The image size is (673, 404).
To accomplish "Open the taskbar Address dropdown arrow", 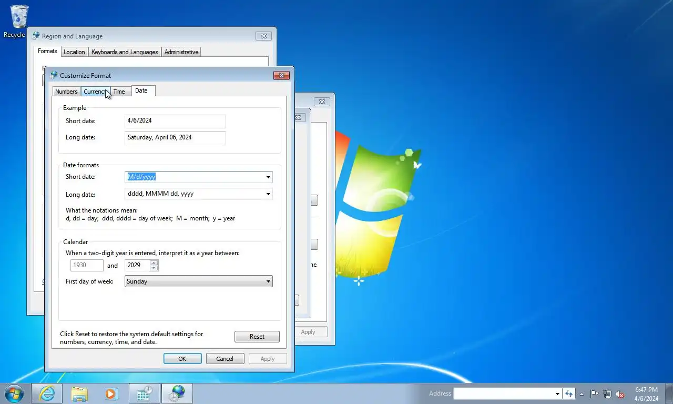I will tap(557, 393).
